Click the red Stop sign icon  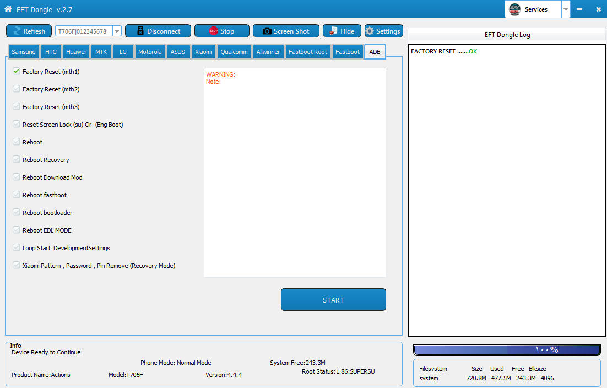(x=213, y=31)
